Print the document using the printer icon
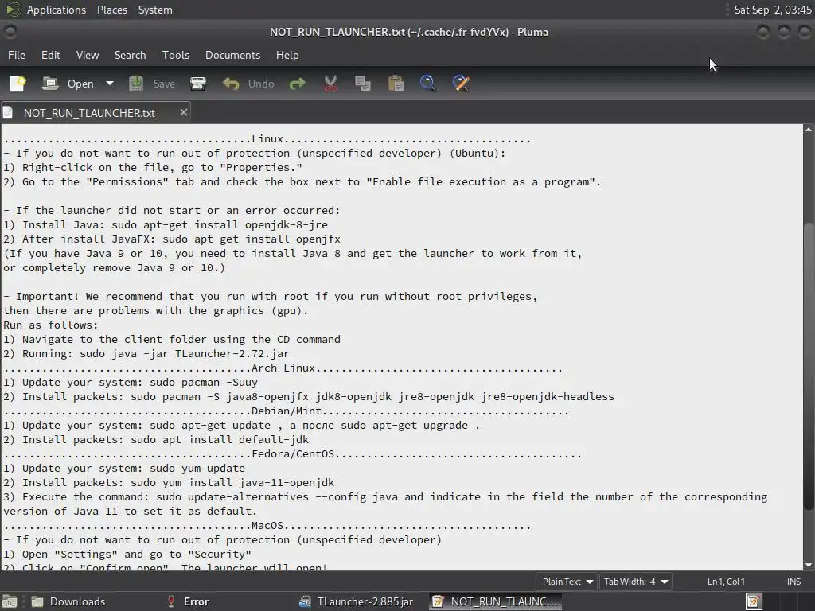815x611 pixels. click(x=198, y=84)
